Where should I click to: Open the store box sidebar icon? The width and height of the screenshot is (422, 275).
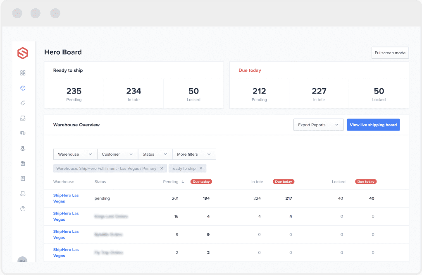point(23,163)
